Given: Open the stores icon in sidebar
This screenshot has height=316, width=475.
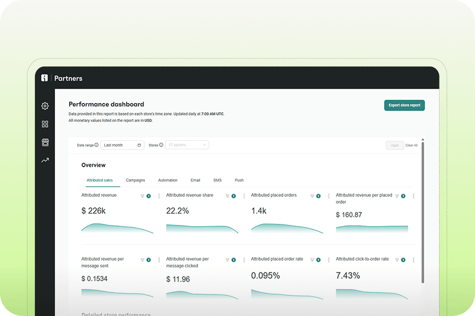Looking at the screenshot, I should click(45, 142).
